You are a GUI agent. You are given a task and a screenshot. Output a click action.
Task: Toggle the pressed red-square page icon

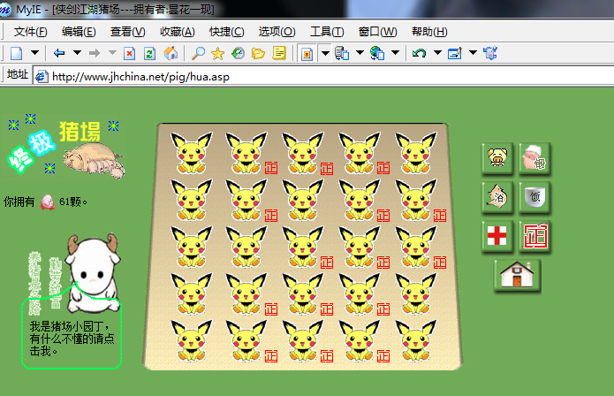307,53
